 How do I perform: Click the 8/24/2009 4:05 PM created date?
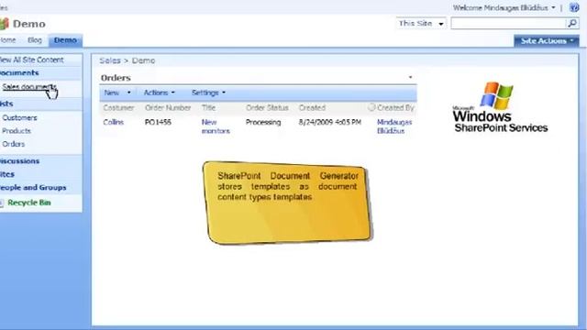(330, 122)
